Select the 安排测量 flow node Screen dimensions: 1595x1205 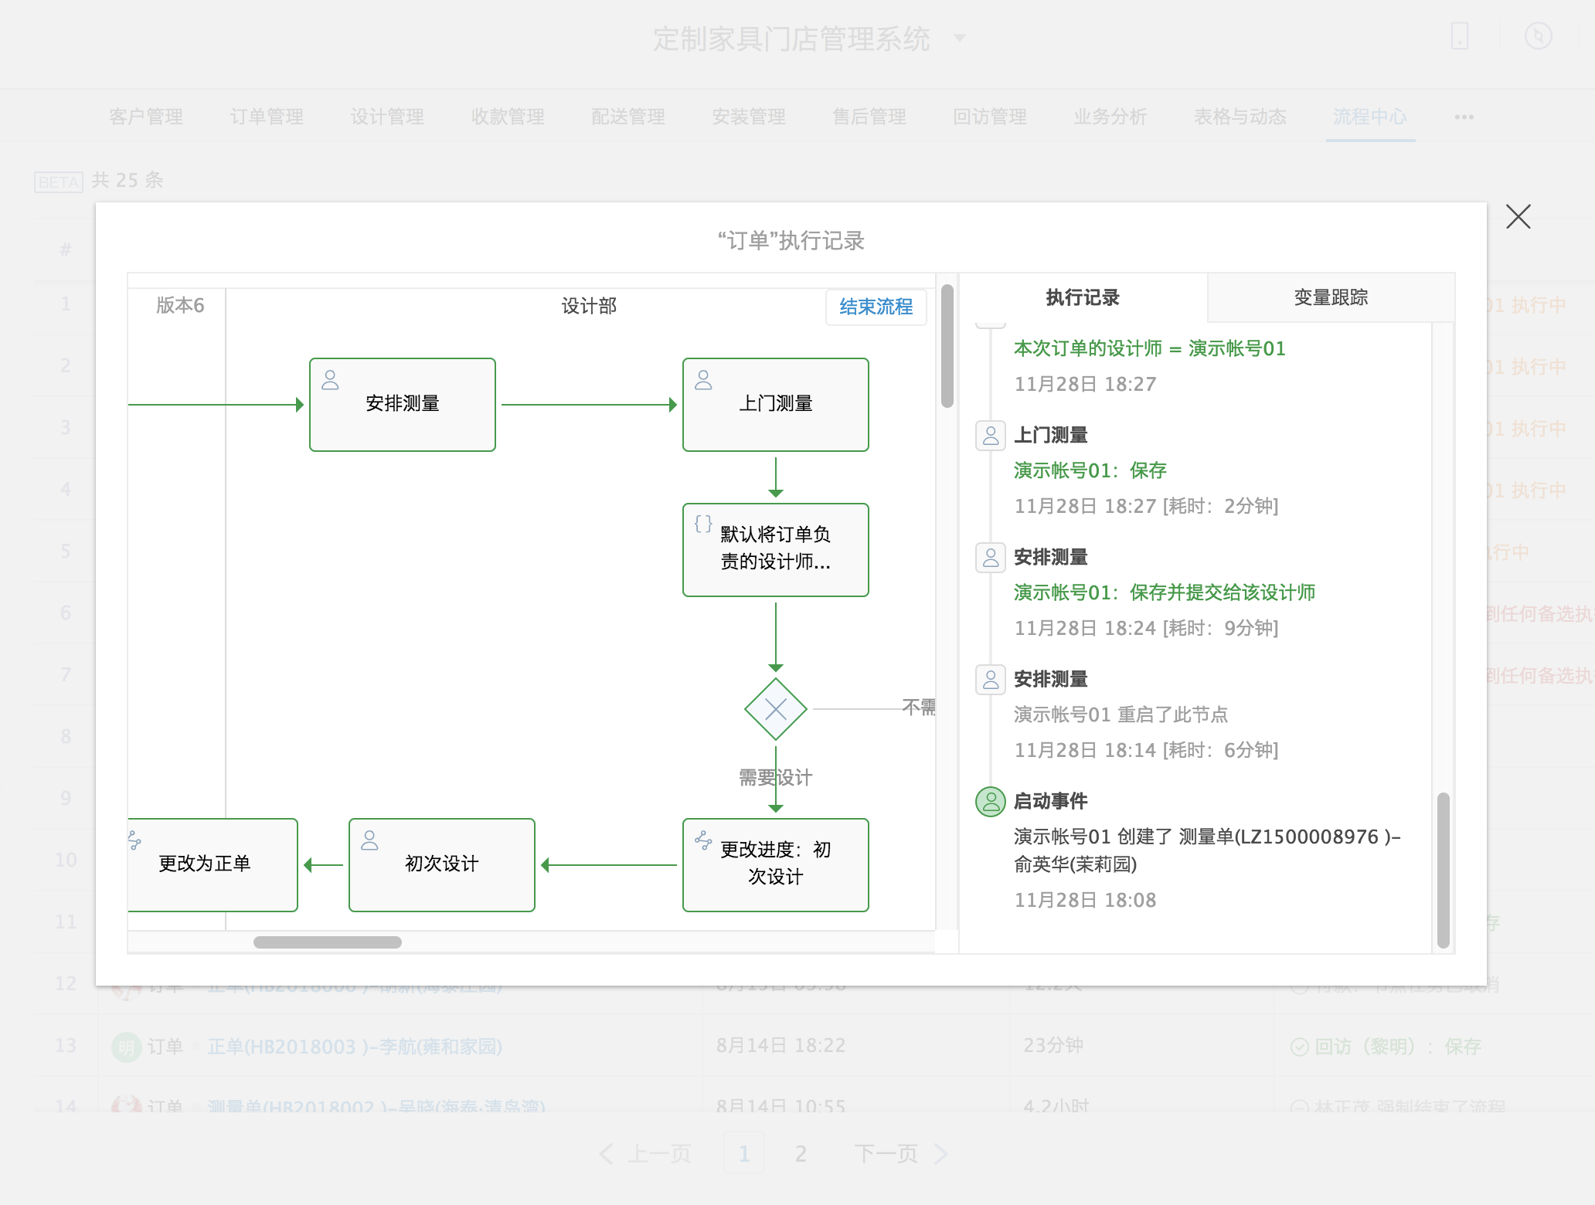[x=403, y=405]
